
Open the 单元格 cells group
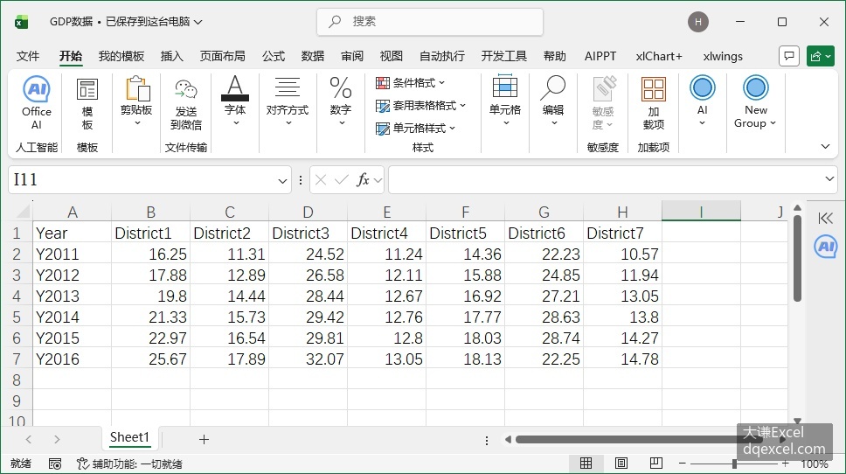point(505,101)
